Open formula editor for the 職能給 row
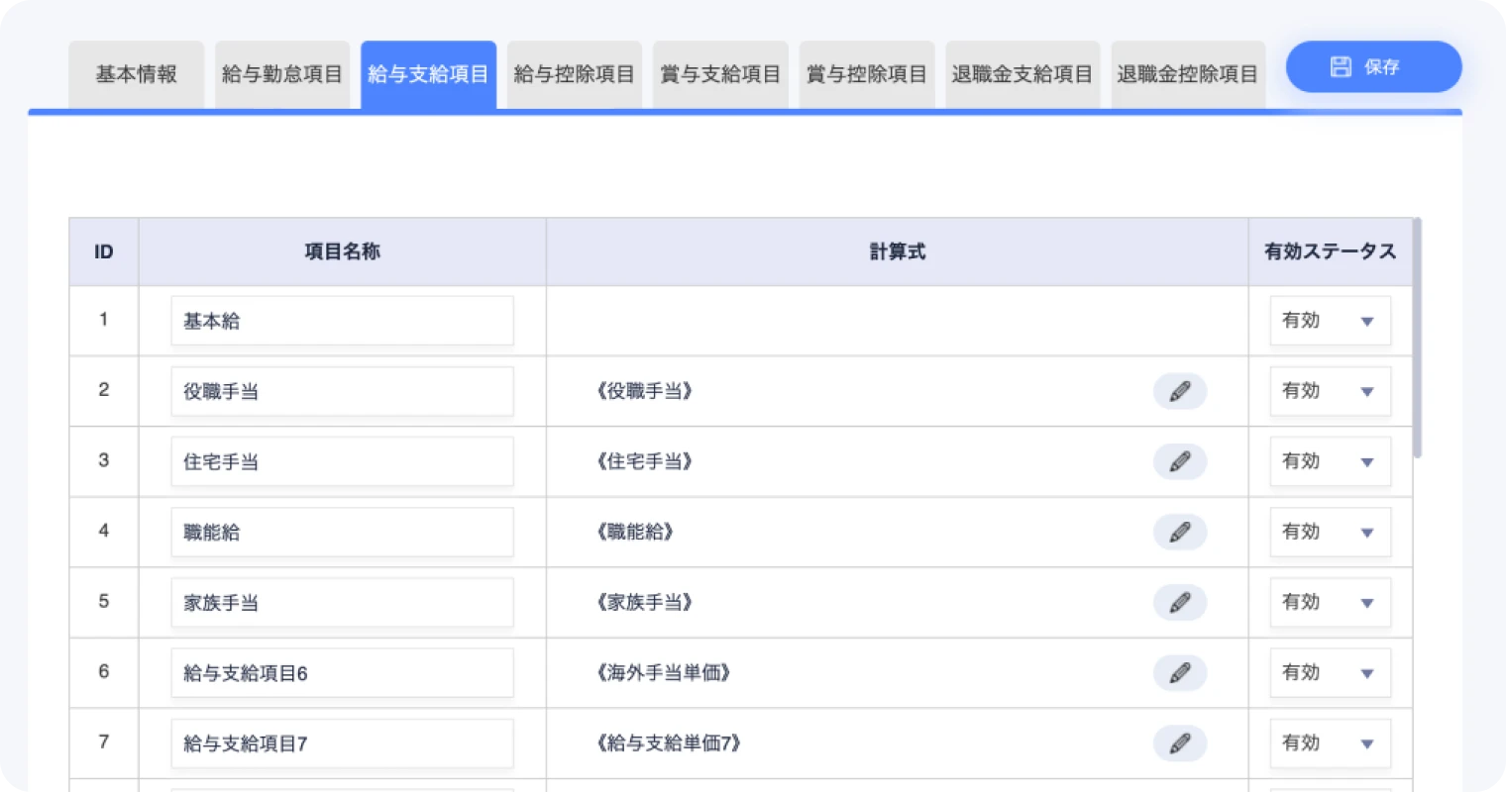 (x=1179, y=532)
